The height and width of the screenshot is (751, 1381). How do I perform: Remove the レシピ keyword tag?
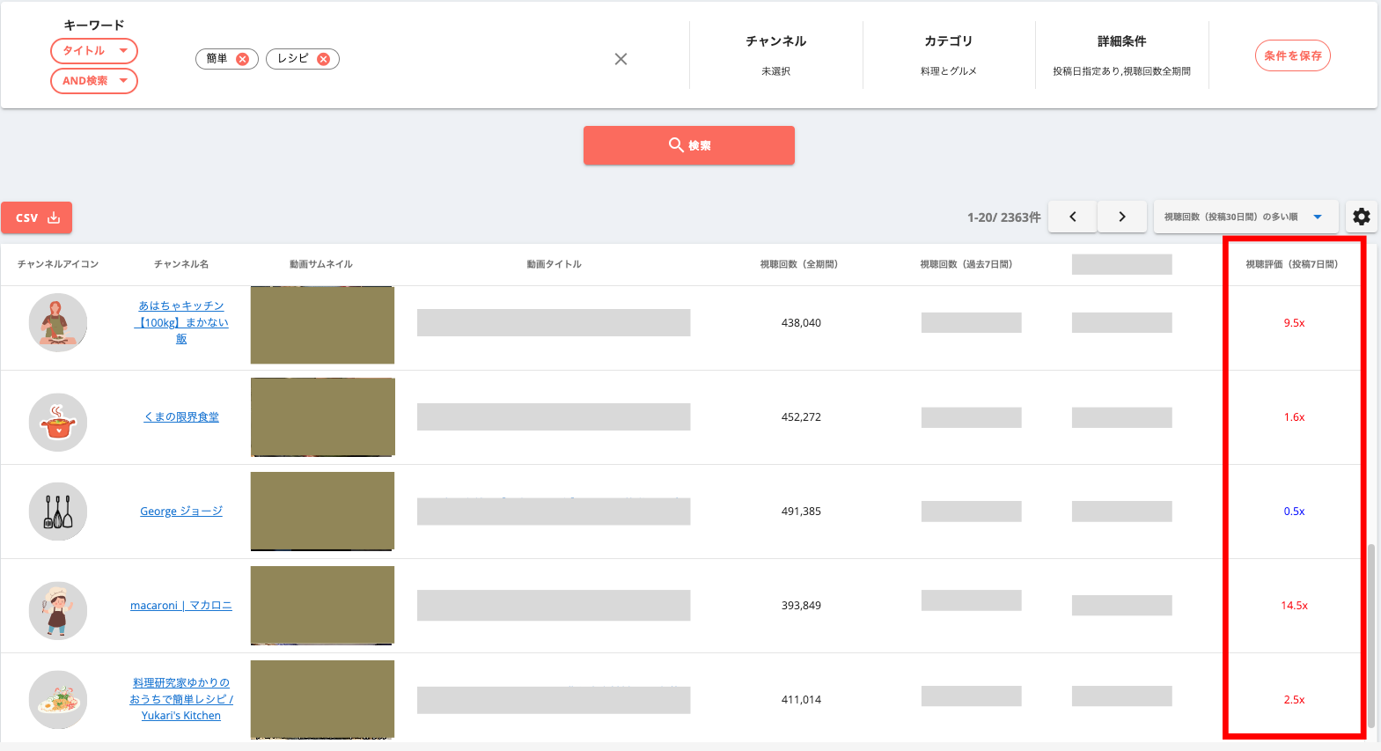point(323,59)
